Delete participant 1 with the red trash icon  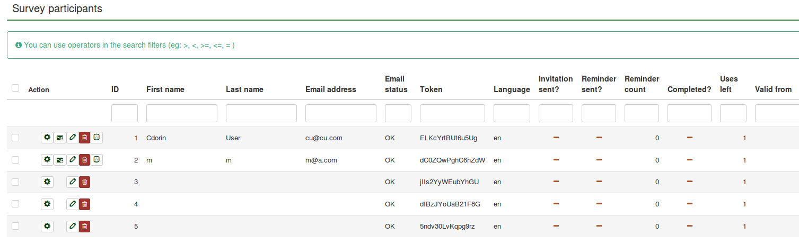pyautogui.click(x=84, y=138)
